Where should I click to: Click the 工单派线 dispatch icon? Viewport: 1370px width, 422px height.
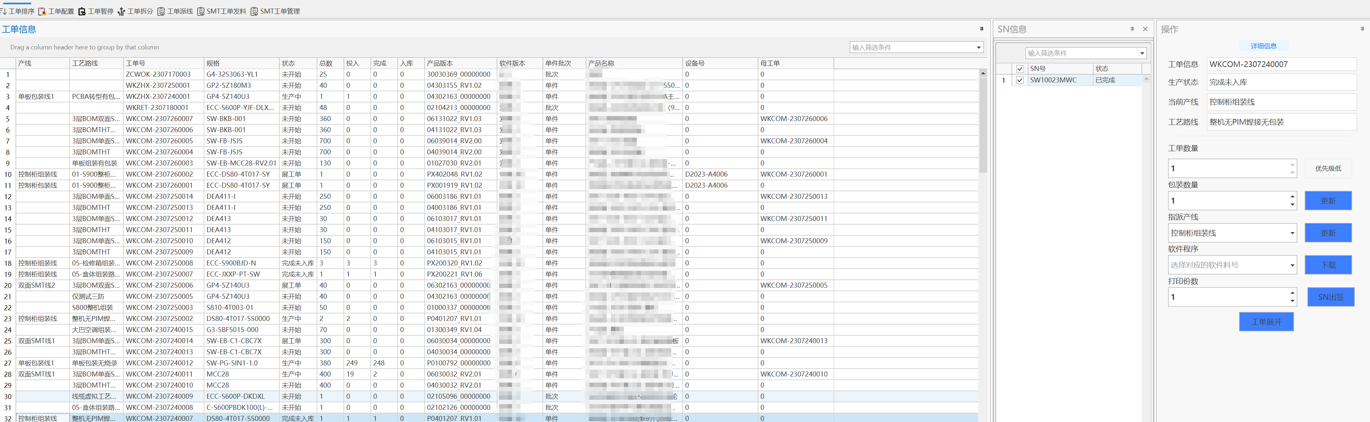click(161, 11)
